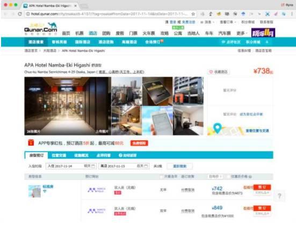Click the ¥742 price text
296x226 pixels.
click(x=217, y=189)
